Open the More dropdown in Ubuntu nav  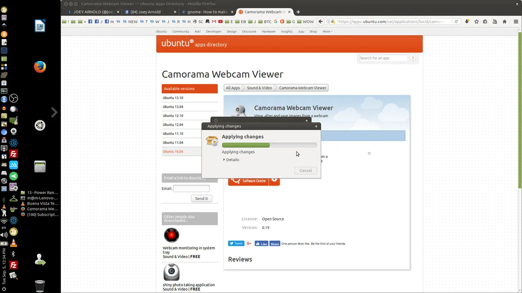pos(327,31)
